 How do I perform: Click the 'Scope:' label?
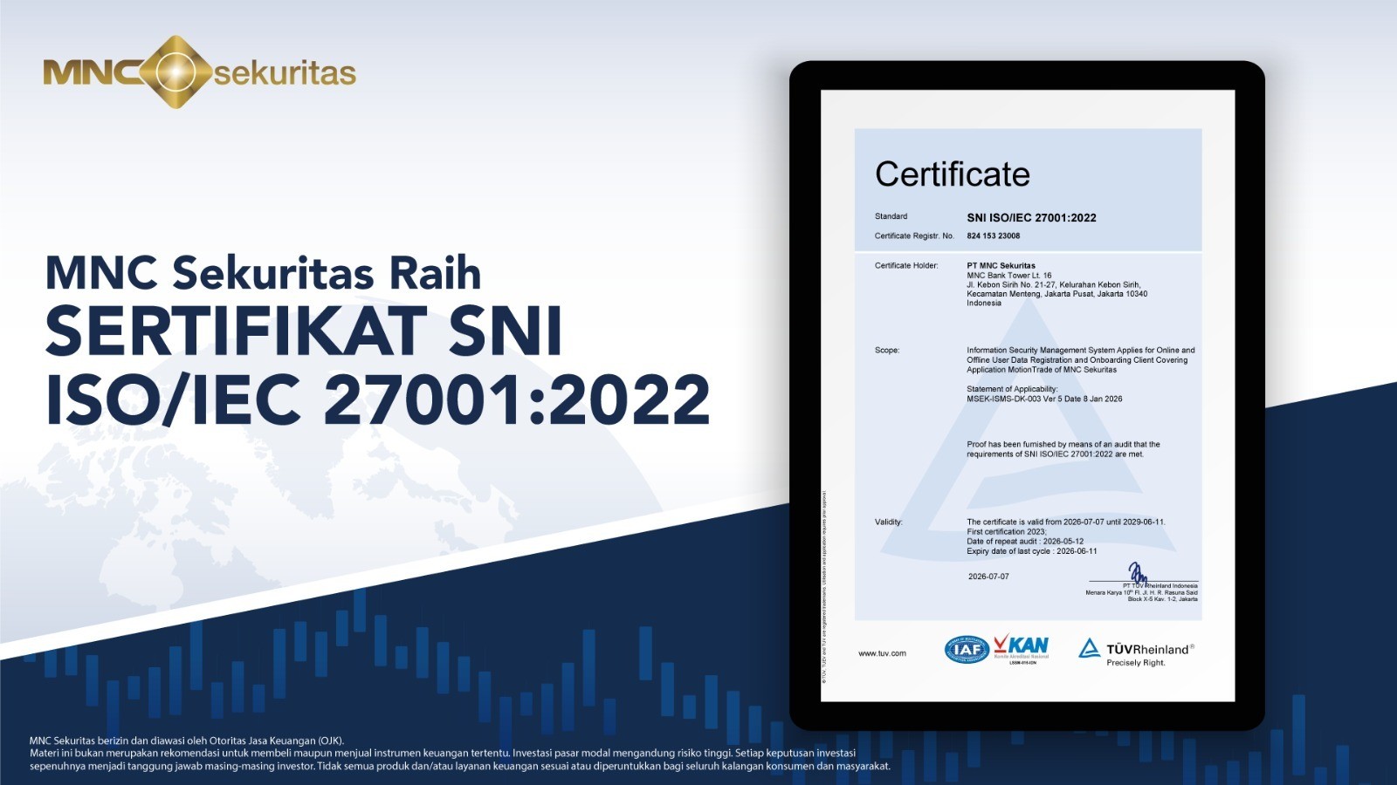[887, 350]
